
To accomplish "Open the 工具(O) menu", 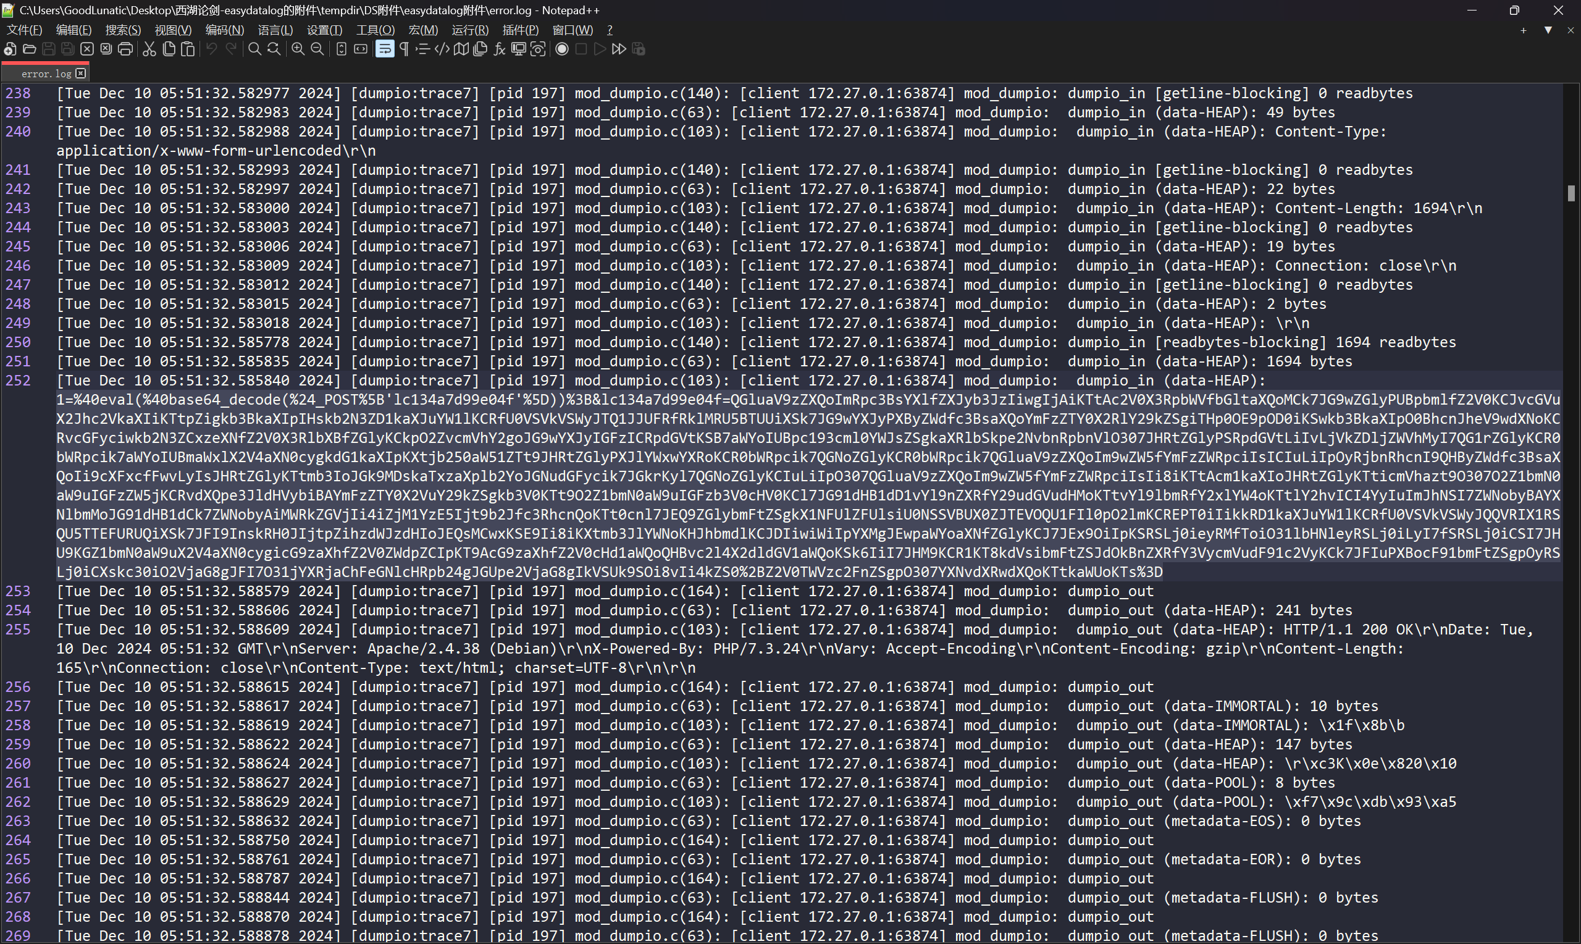I will tap(375, 30).
